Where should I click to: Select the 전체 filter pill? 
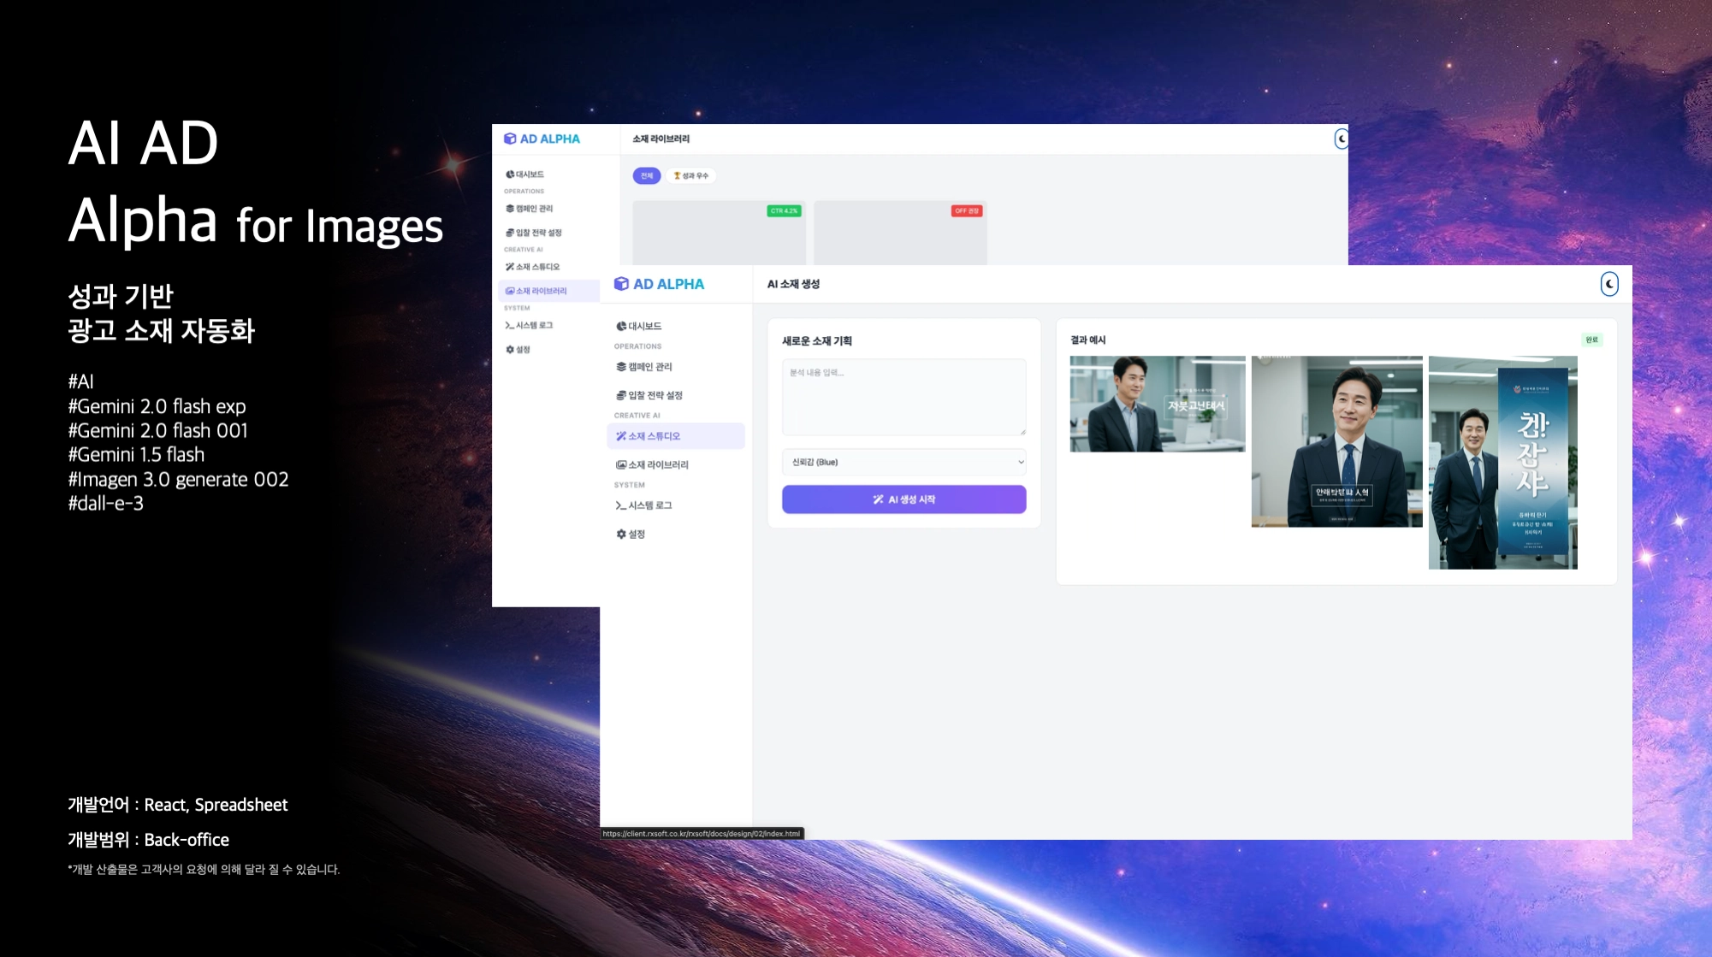(x=647, y=175)
